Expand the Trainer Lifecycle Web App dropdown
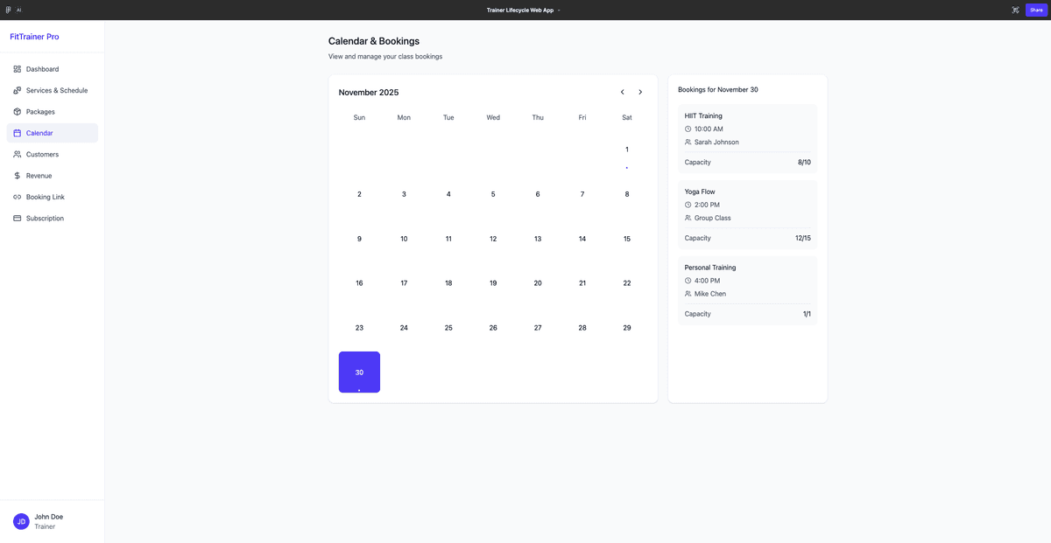The height and width of the screenshot is (543, 1051). point(558,10)
